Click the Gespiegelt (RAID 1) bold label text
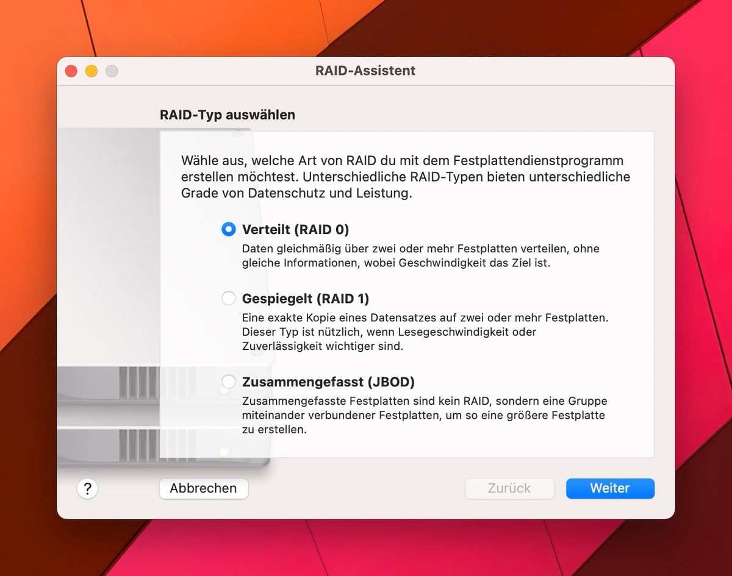Viewport: 732px width, 576px height. (305, 299)
